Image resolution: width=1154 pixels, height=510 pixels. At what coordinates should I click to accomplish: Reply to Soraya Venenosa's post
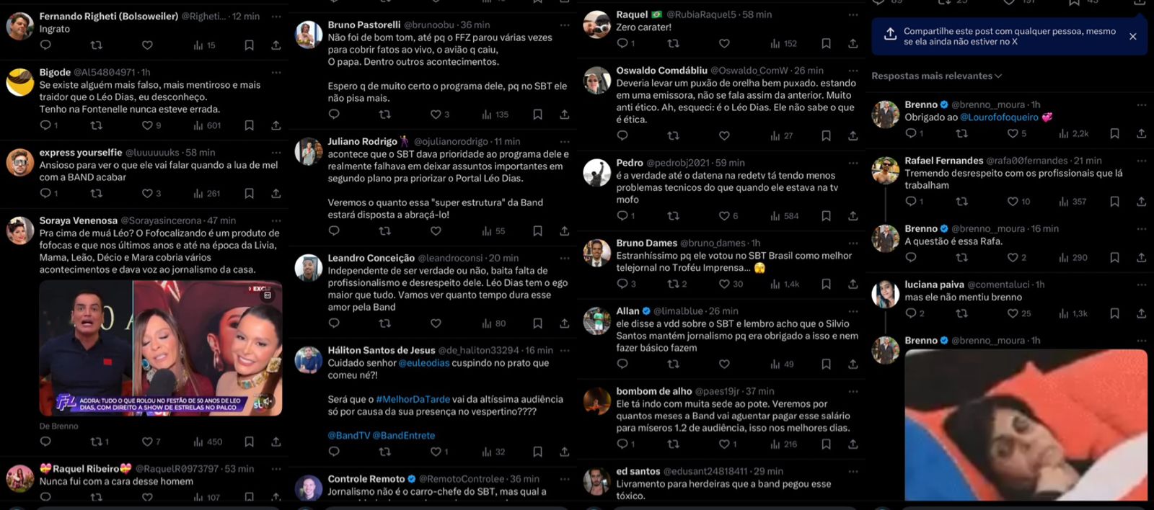pos(45,442)
